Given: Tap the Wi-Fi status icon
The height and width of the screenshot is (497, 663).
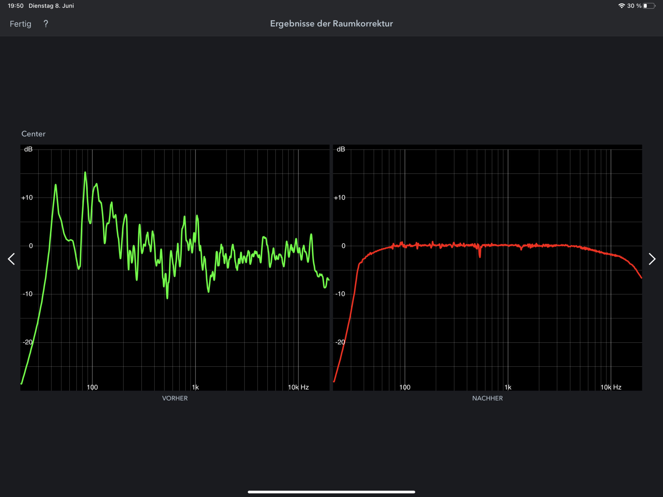Looking at the screenshot, I should click(621, 6).
